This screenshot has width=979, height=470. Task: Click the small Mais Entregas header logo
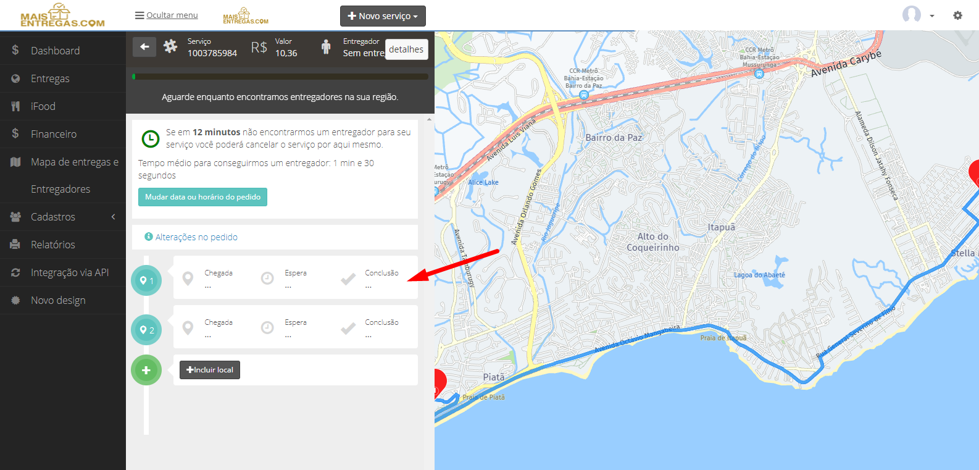pyautogui.click(x=246, y=16)
